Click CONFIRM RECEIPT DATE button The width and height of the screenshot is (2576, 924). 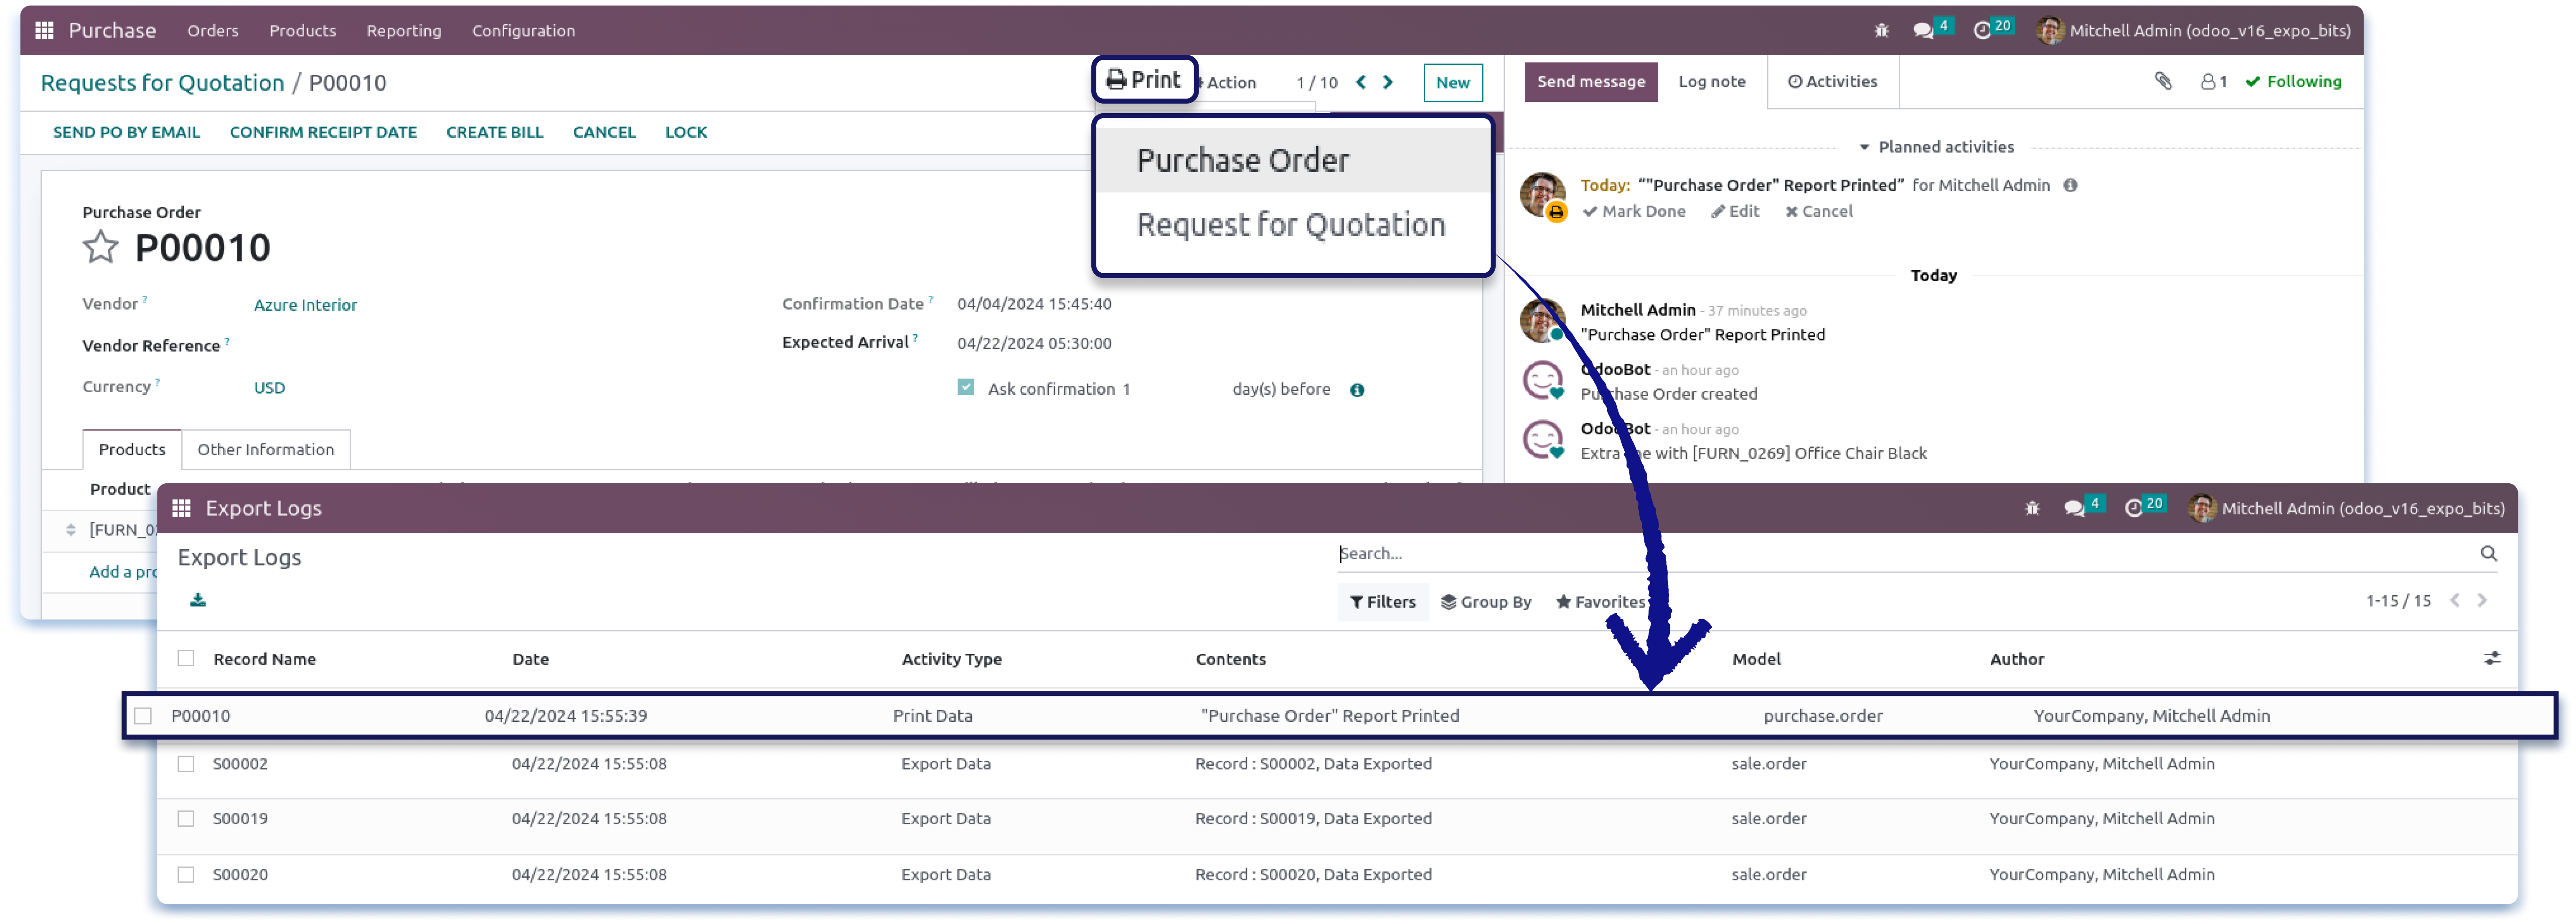pos(323,132)
